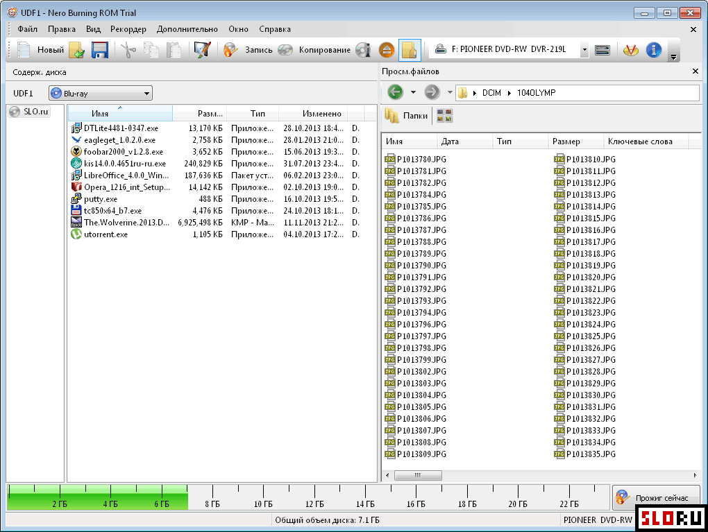Sort browser by Дата column header
The image size is (708, 532).
(x=464, y=141)
